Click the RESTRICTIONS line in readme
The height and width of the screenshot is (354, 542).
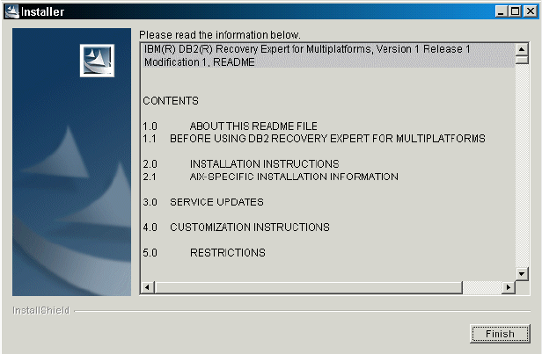pos(228,253)
